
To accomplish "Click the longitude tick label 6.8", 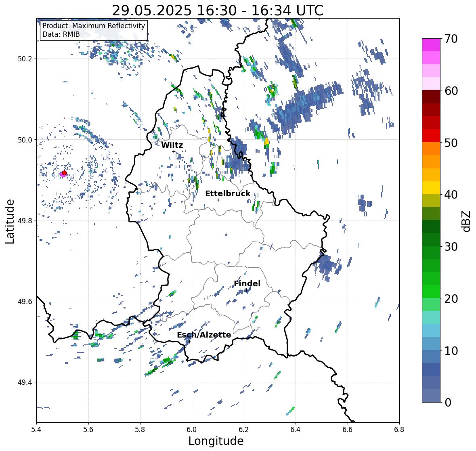I will coord(399,429).
